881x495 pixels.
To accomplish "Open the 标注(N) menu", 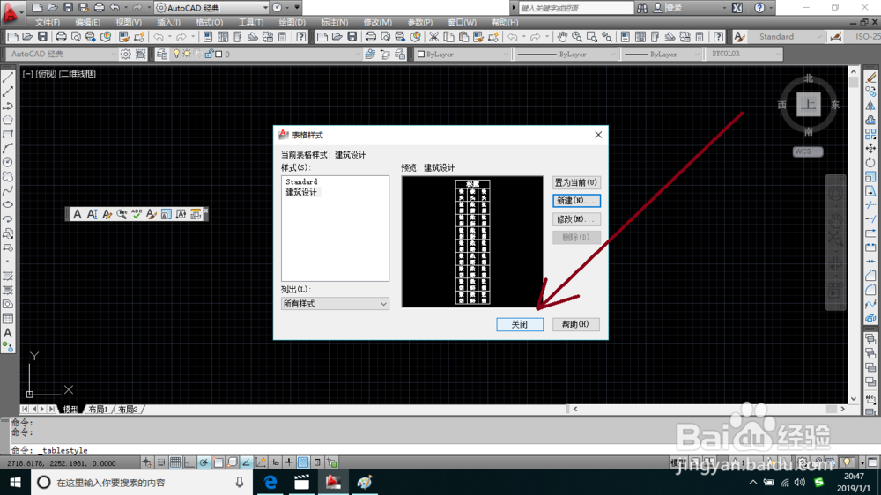I will (x=334, y=23).
